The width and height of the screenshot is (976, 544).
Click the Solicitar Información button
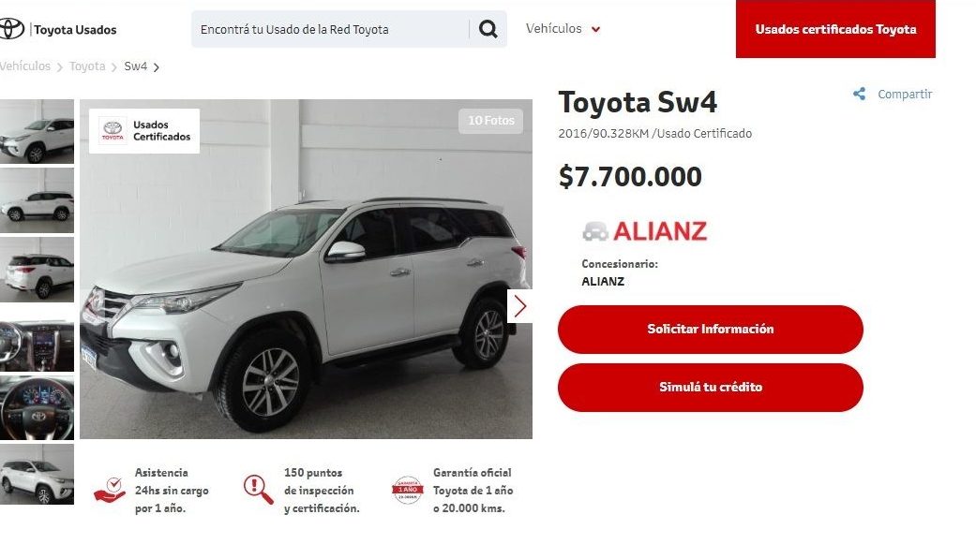point(711,329)
